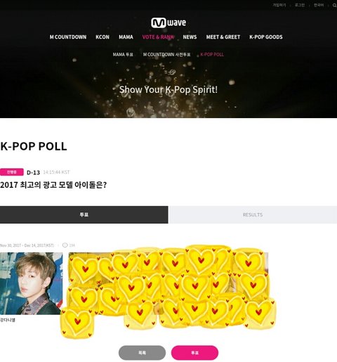
Task: Go to MAMA section
Action: click(126, 37)
